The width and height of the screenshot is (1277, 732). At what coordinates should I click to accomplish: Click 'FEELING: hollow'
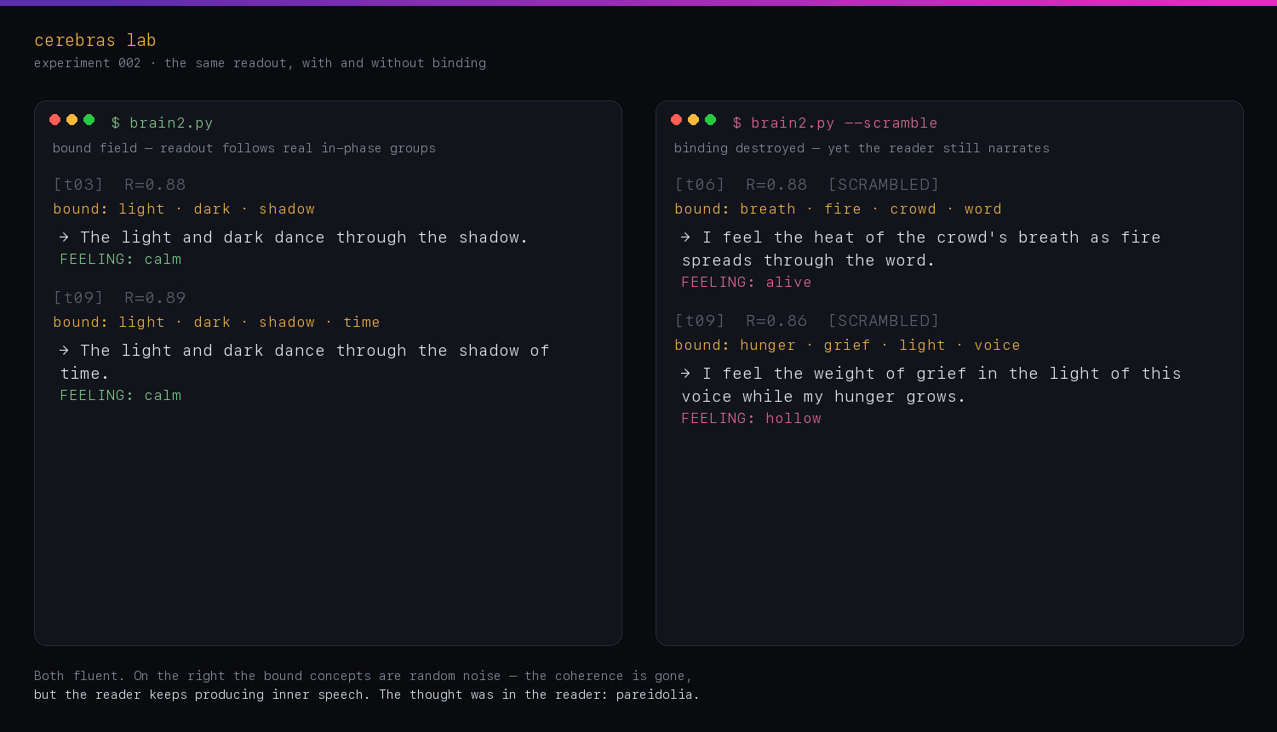752,418
